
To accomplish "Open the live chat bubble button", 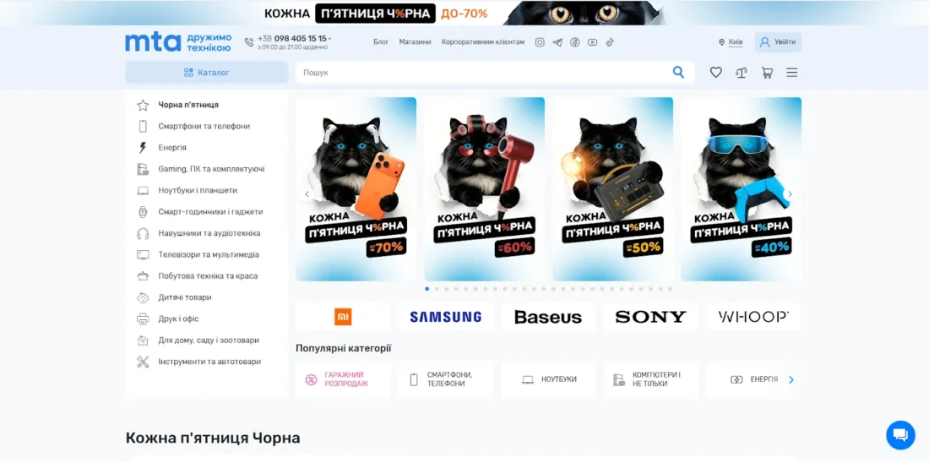I will [900, 435].
